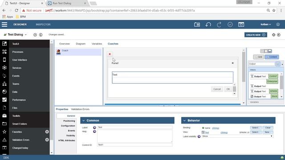The height and width of the screenshot is (160, 285).
Task: Open the Variables tab
Action: (x=97, y=44)
